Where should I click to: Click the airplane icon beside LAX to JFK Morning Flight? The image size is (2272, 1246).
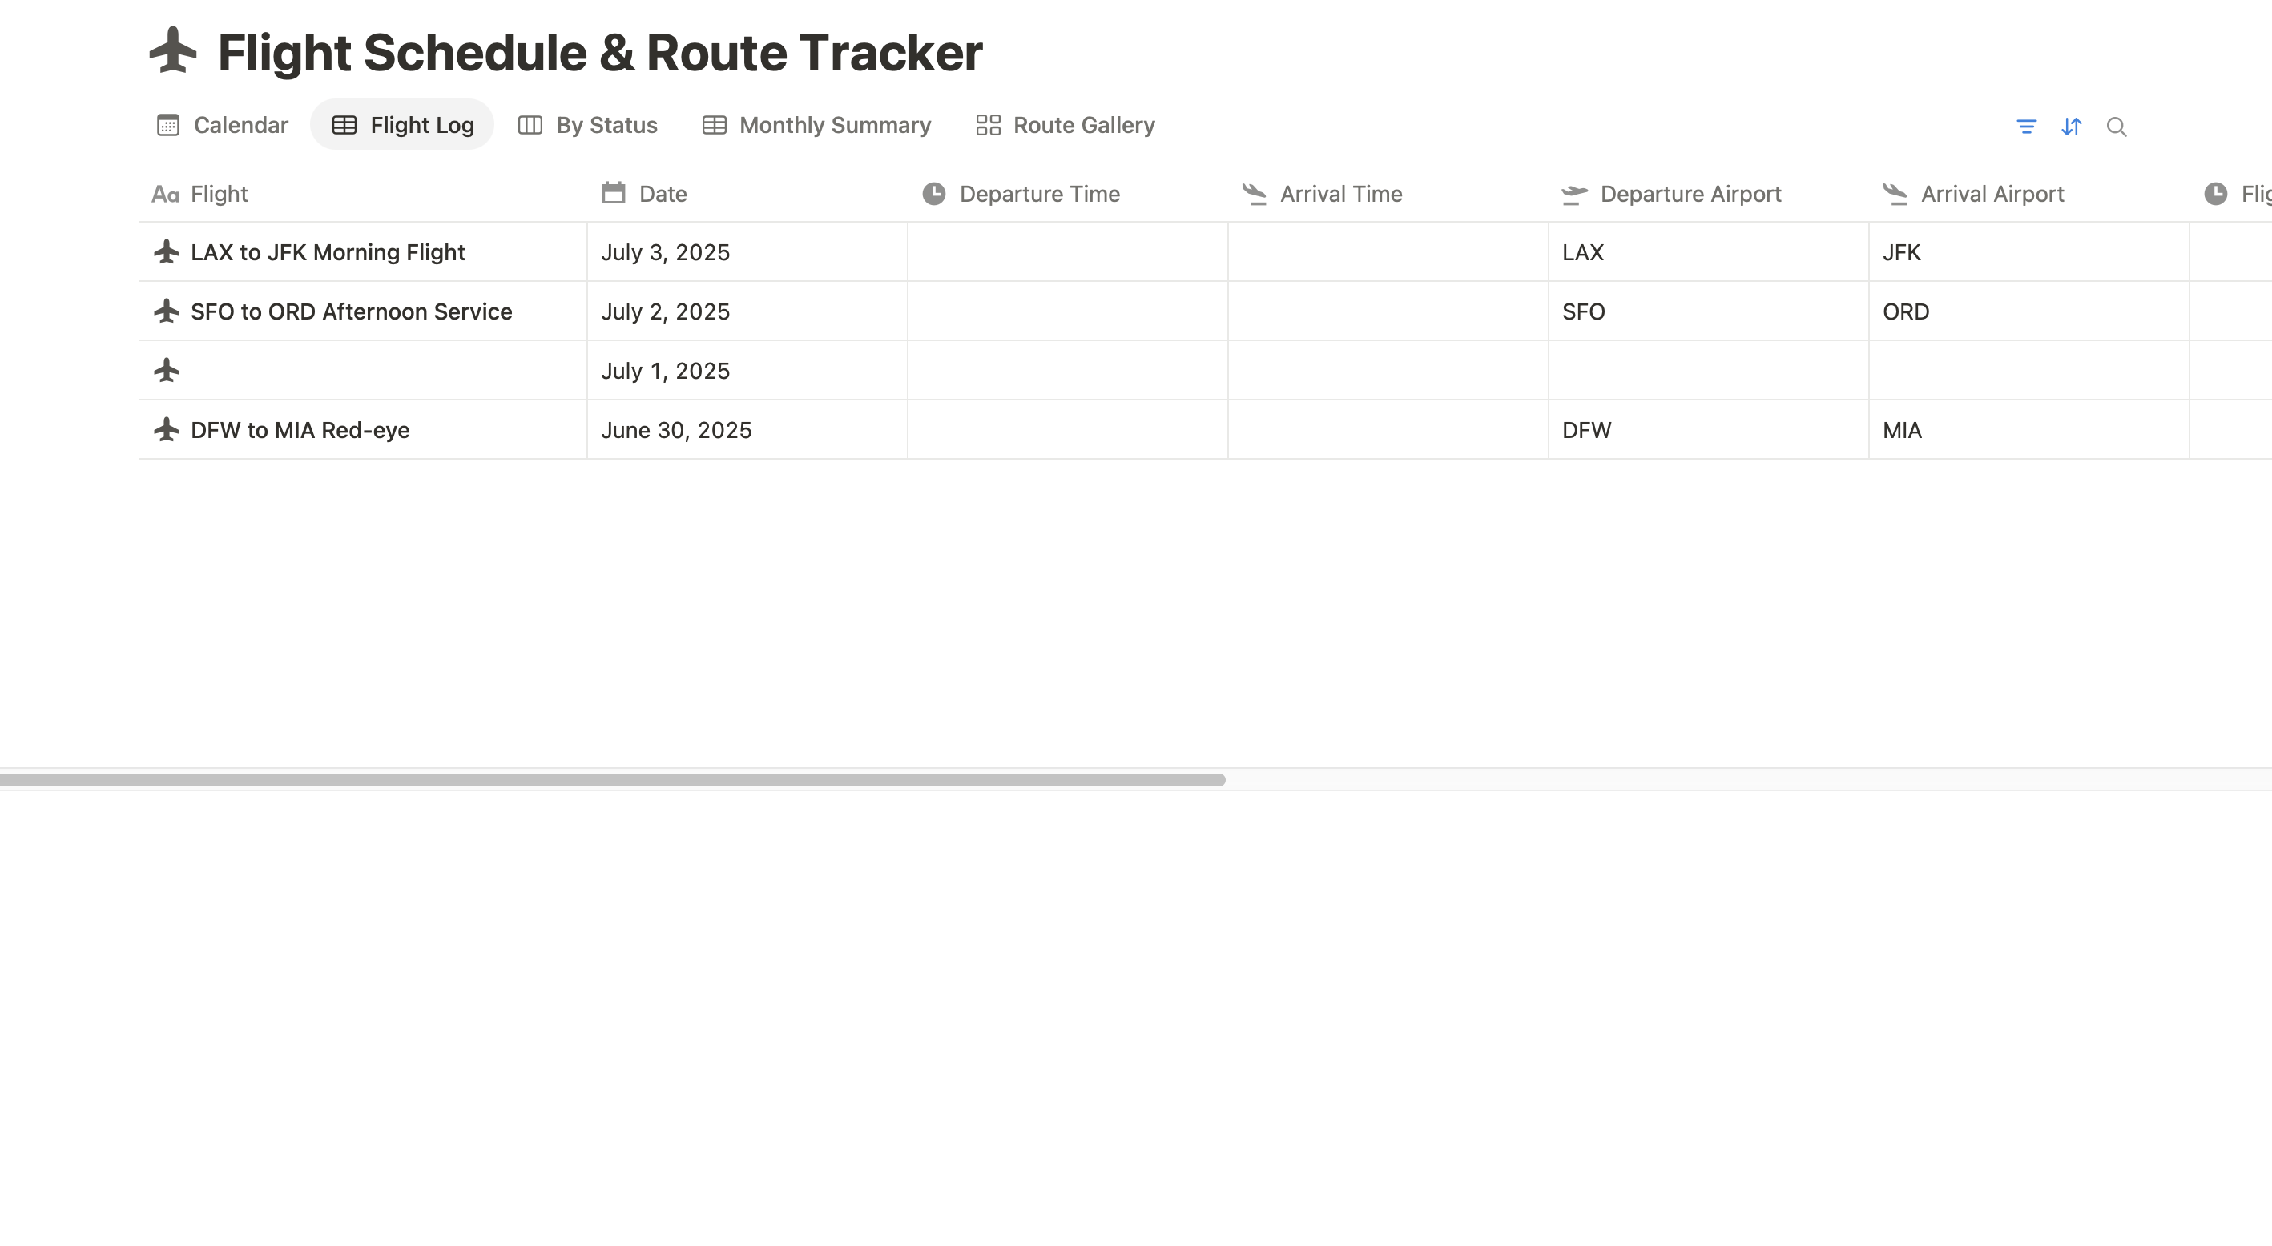(x=167, y=252)
